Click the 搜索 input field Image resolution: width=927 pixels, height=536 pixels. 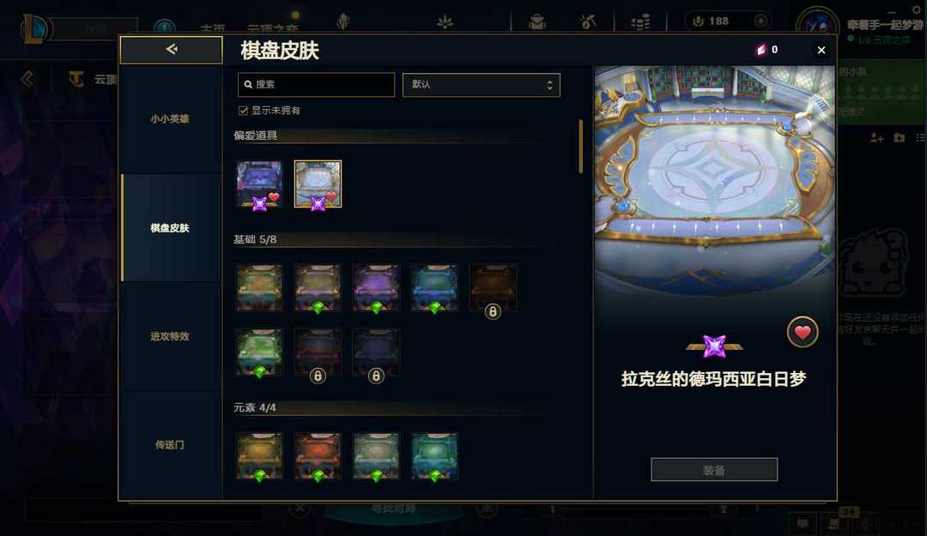coord(316,85)
